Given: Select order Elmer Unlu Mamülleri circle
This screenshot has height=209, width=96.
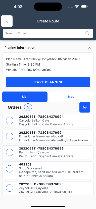Looking at the screenshot, I should point(10,136).
